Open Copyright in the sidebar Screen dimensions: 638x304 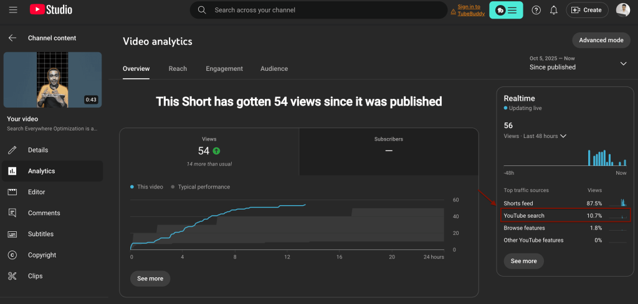click(52, 255)
